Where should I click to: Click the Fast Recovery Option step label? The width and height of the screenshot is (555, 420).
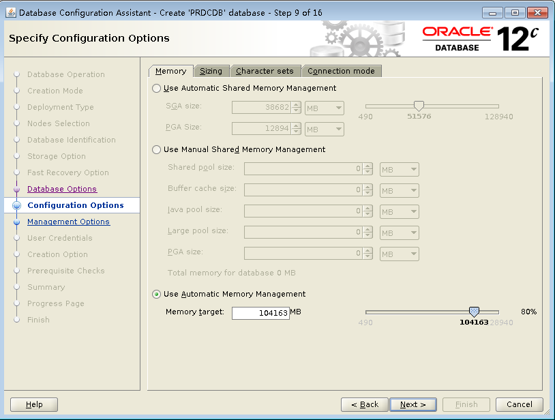click(x=68, y=172)
